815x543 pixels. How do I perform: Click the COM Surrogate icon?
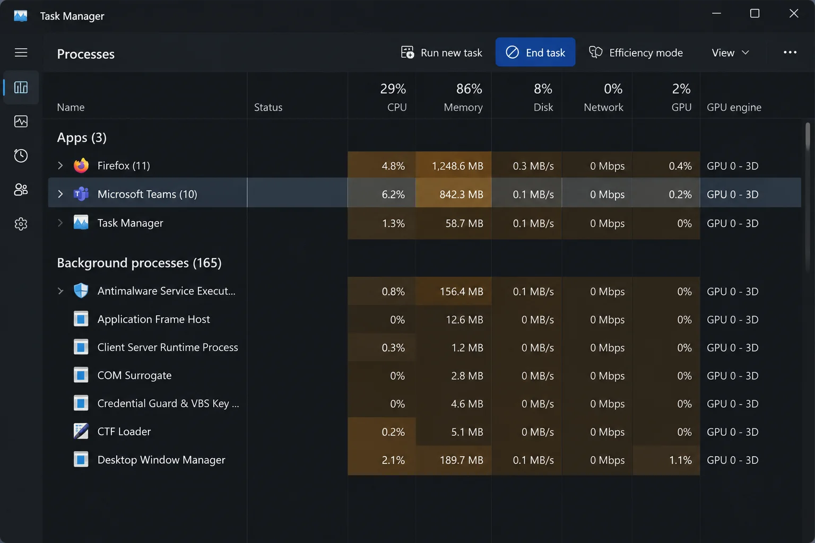pyautogui.click(x=81, y=375)
